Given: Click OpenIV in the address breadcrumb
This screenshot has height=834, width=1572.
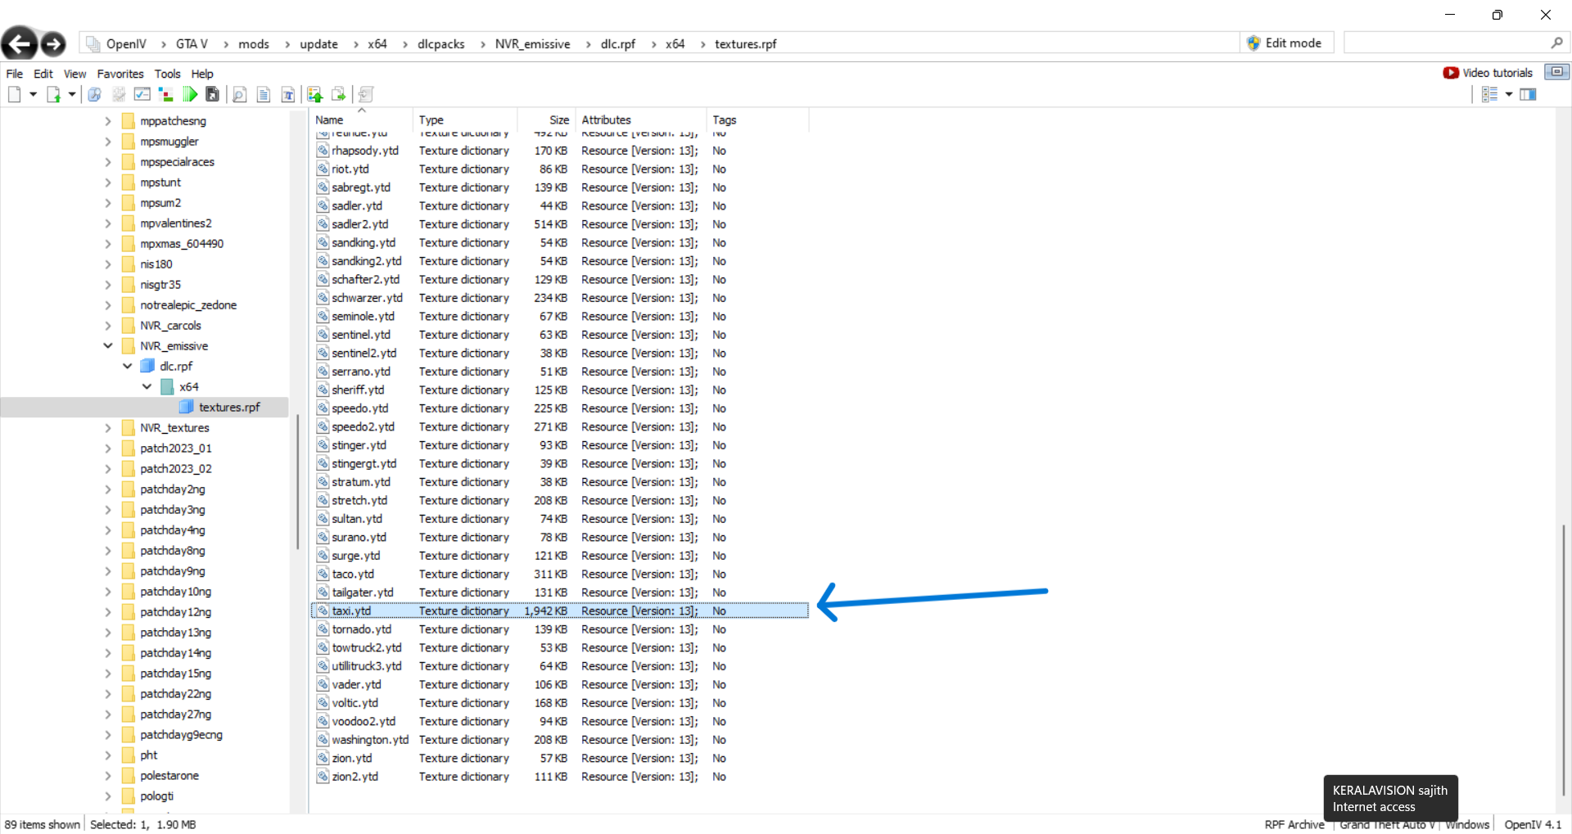Looking at the screenshot, I should click(x=126, y=44).
